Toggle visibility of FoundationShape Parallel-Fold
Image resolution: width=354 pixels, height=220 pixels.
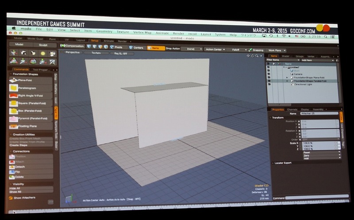click(x=269, y=81)
